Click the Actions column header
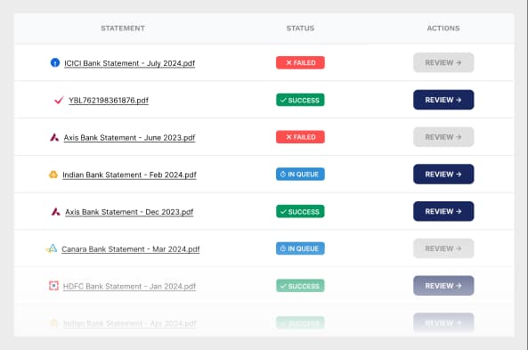Image resolution: width=528 pixels, height=350 pixels. coord(443,28)
